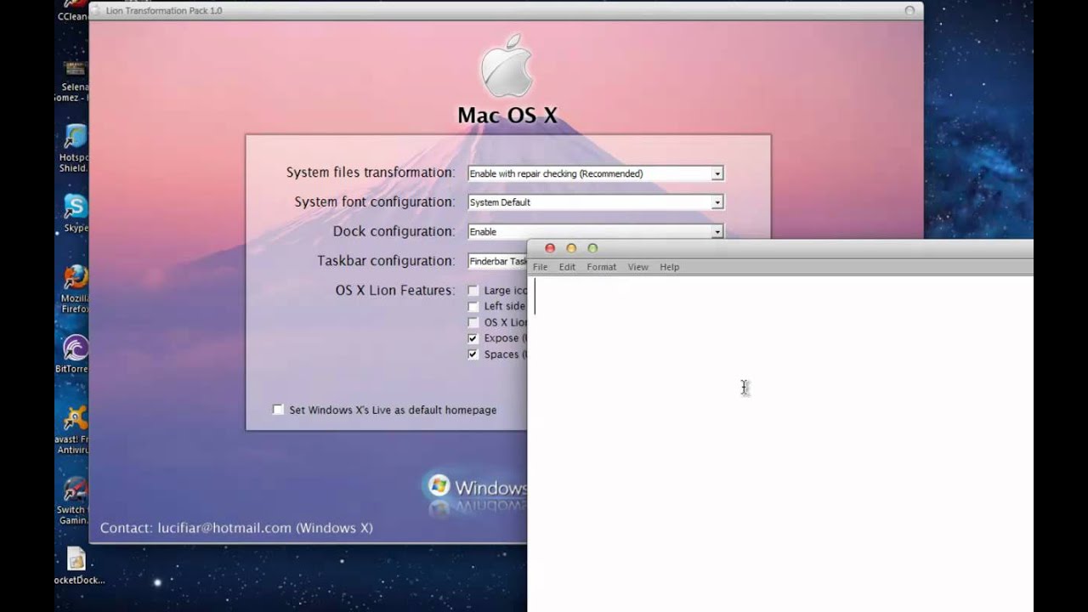Enable Set Windows X's Live as homepage
The width and height of the screenshot is (1088, 612).
[278, 410]
